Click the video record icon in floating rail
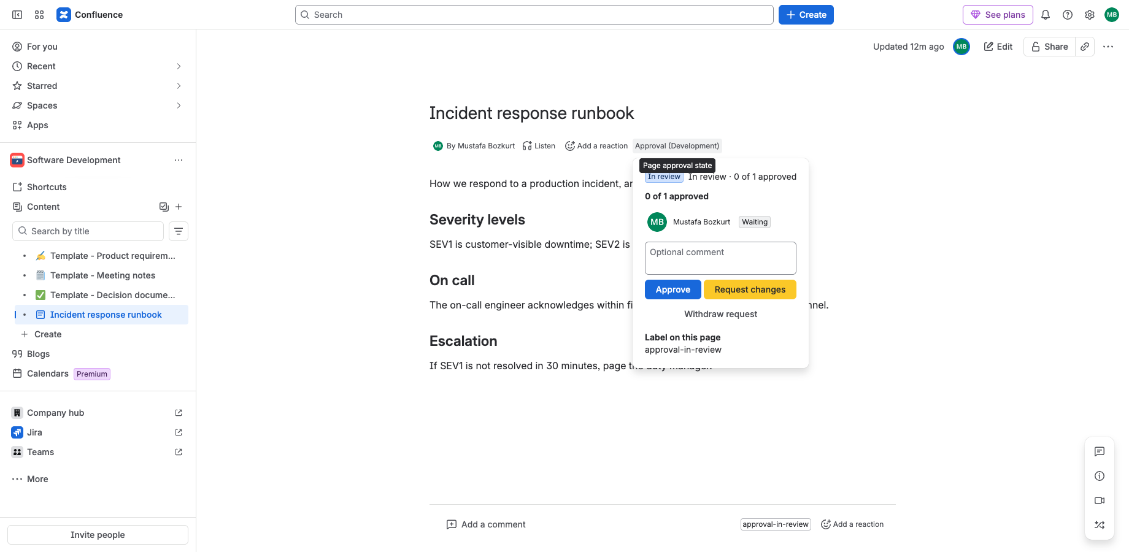The width and height of the screenshot is (1129, 552). [x=1100, y=500]
